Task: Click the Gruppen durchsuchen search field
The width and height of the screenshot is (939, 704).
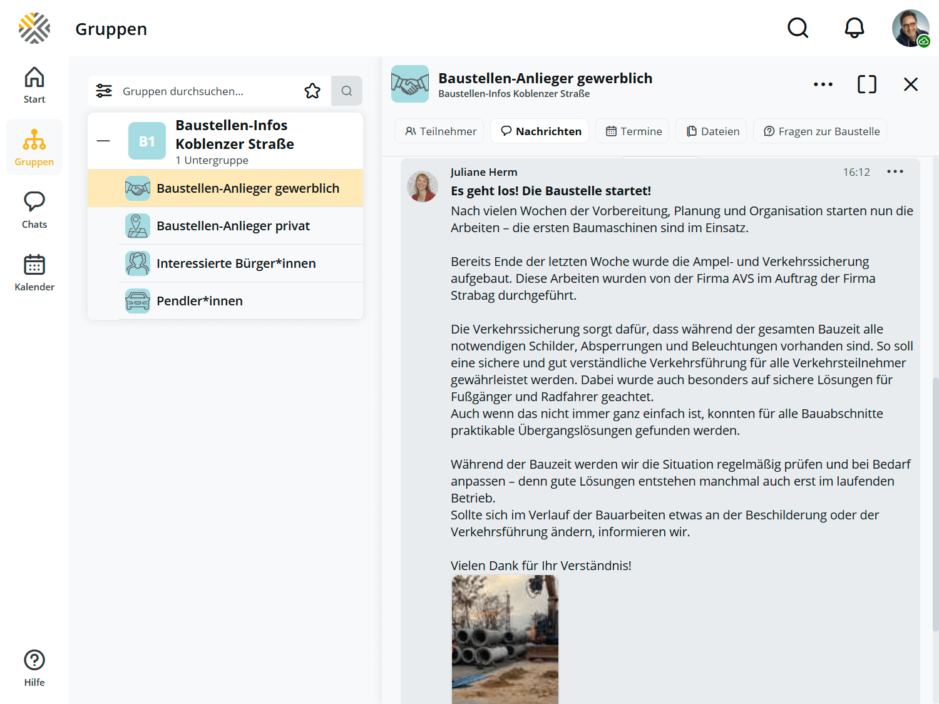Action: tap(207, 91)
